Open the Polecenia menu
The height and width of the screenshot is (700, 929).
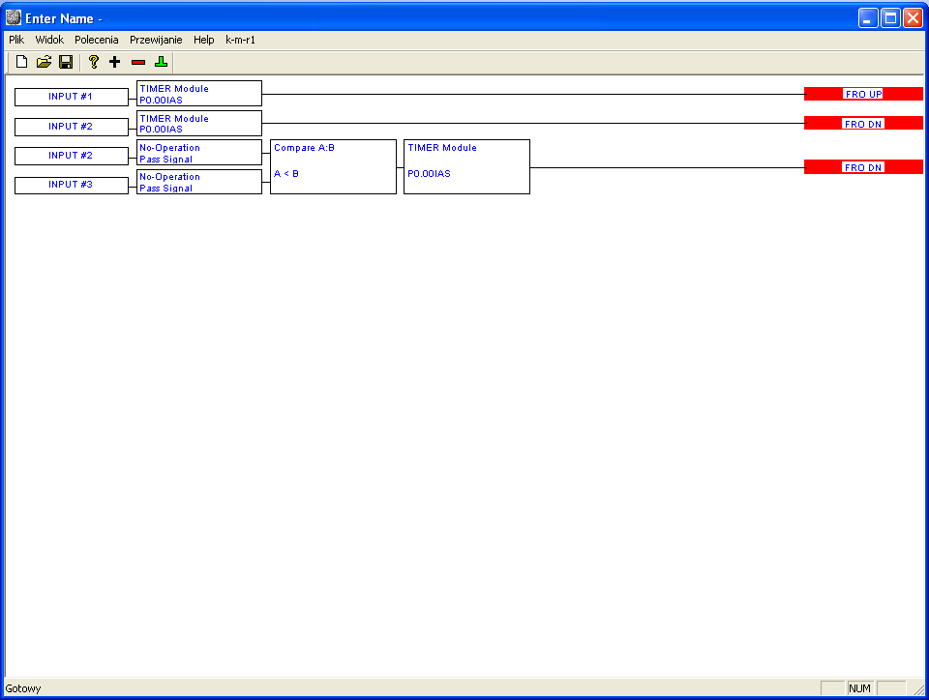tap(97, 40)
